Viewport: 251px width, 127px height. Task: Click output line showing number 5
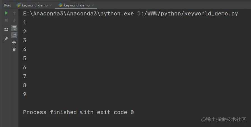tap(24, 59)
